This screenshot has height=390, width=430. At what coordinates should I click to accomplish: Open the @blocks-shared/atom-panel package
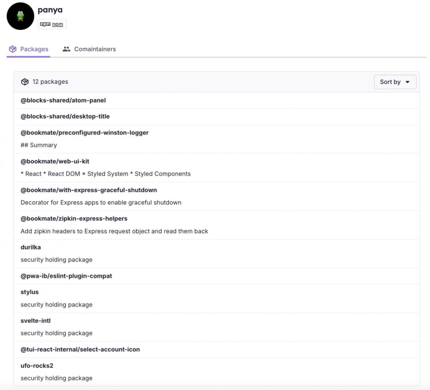coord(63,100)
